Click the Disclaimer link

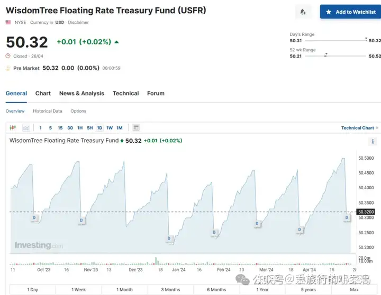78,22
